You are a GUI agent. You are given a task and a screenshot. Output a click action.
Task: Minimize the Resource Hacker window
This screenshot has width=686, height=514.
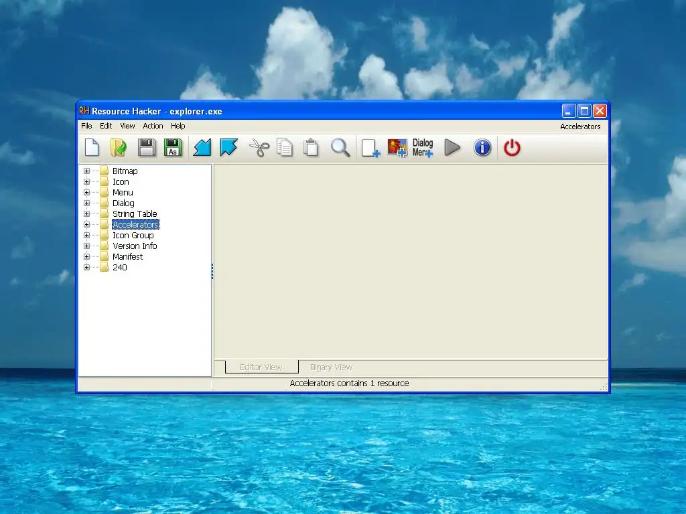(x=568, y=111)
